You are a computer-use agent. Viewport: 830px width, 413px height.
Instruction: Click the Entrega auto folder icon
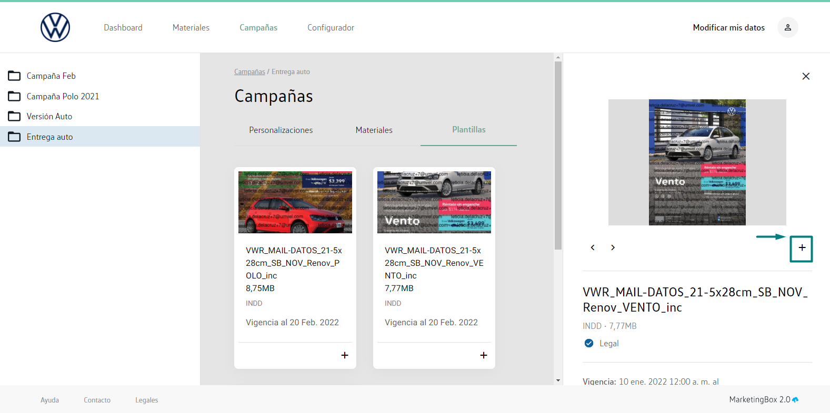pos(14,137)
